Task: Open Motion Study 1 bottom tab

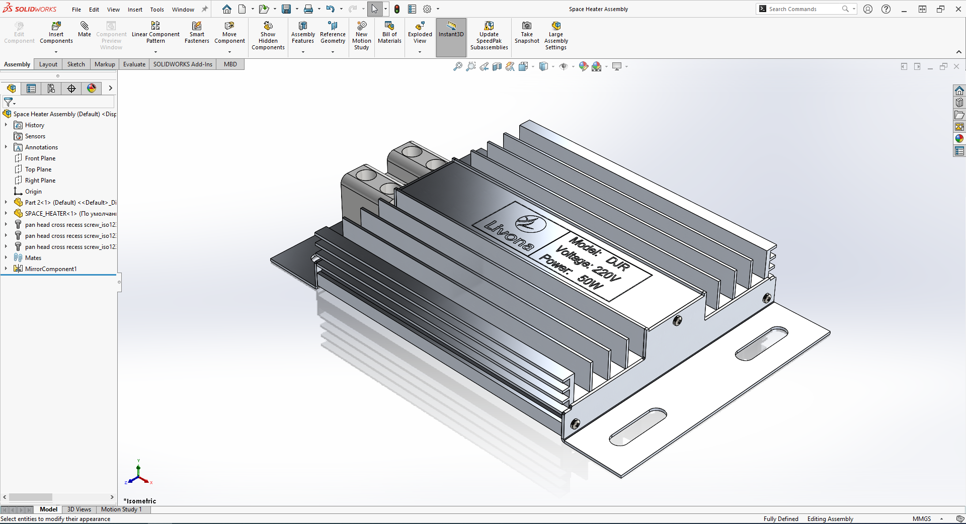Action: click(x=121, y=509)
